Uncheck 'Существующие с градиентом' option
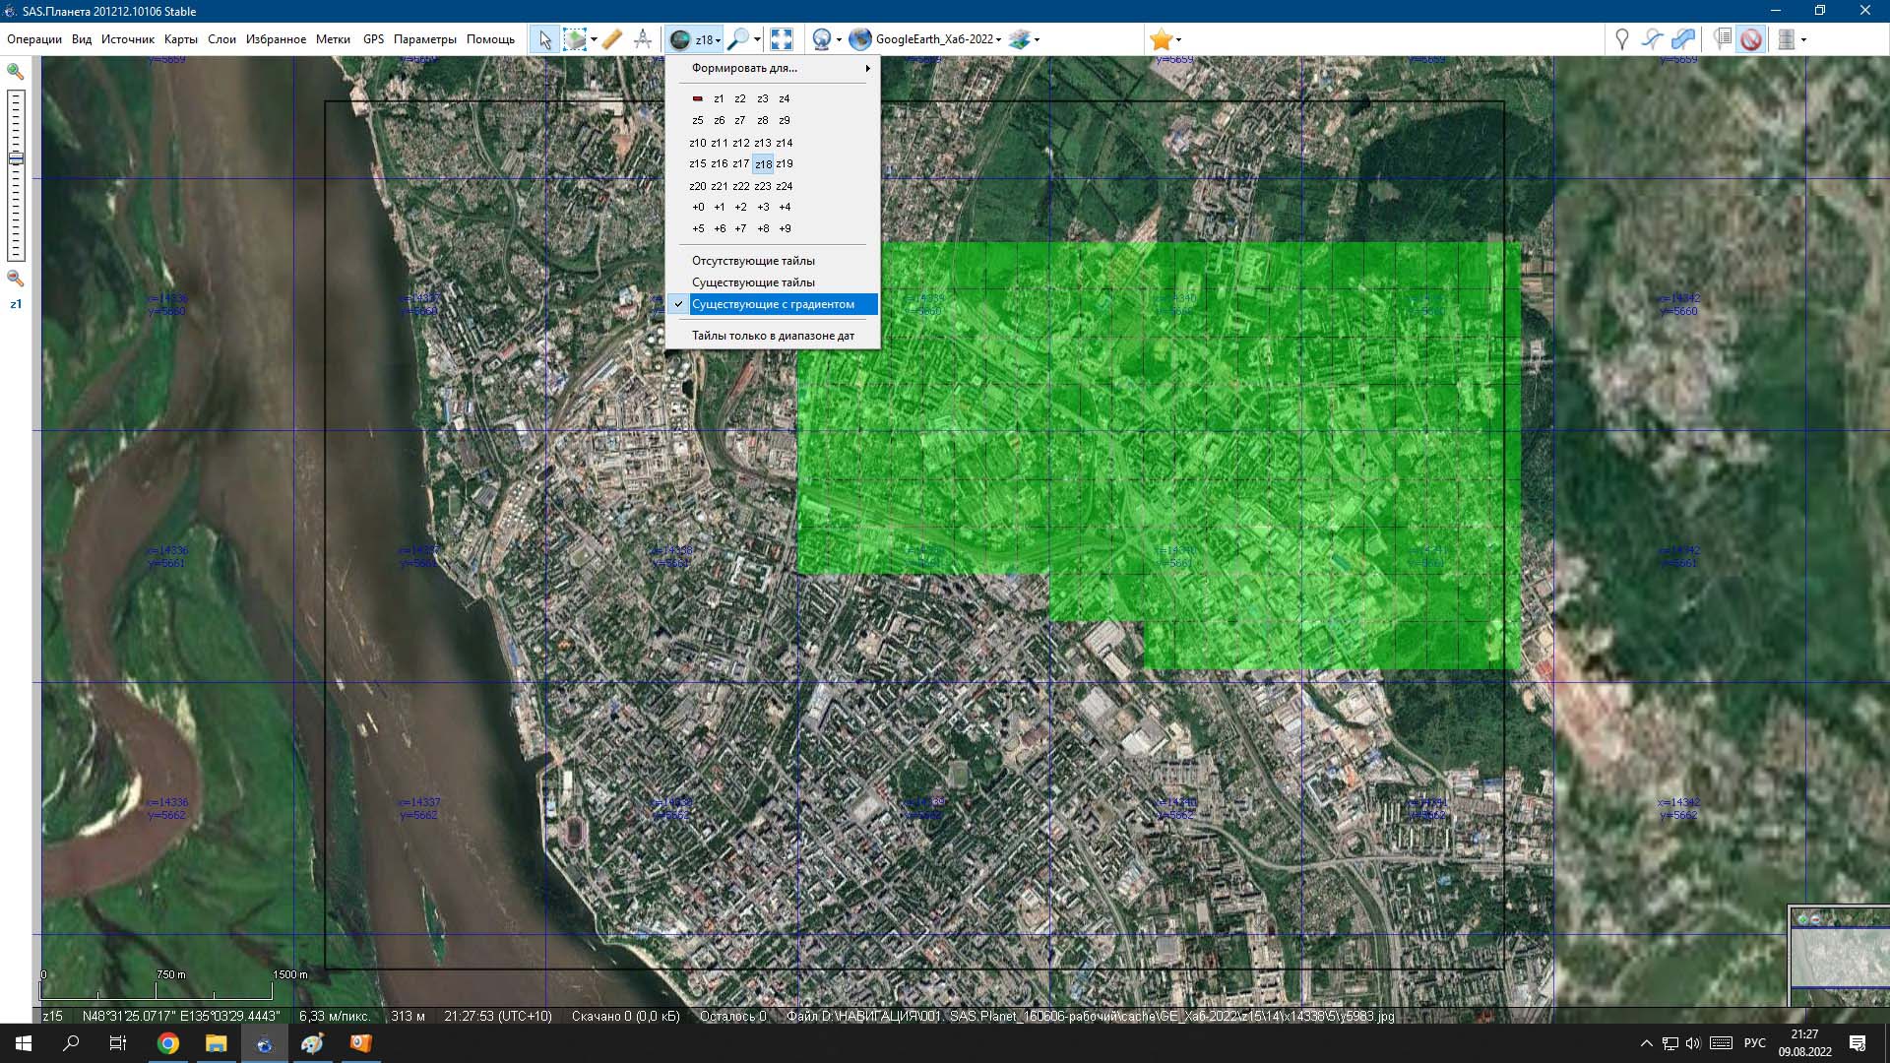1890x1063 pixels. (773, 304)
